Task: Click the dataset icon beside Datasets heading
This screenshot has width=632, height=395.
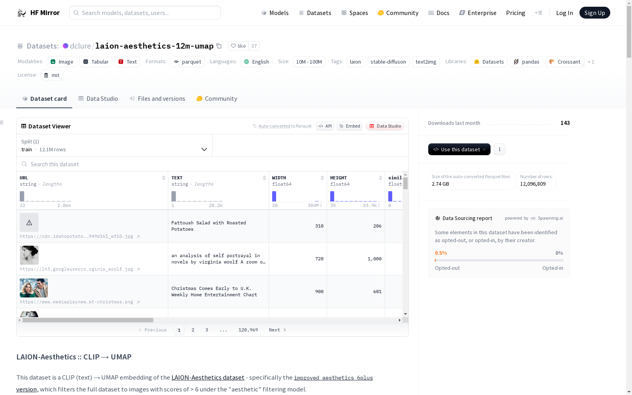Action: coord(20,46)
